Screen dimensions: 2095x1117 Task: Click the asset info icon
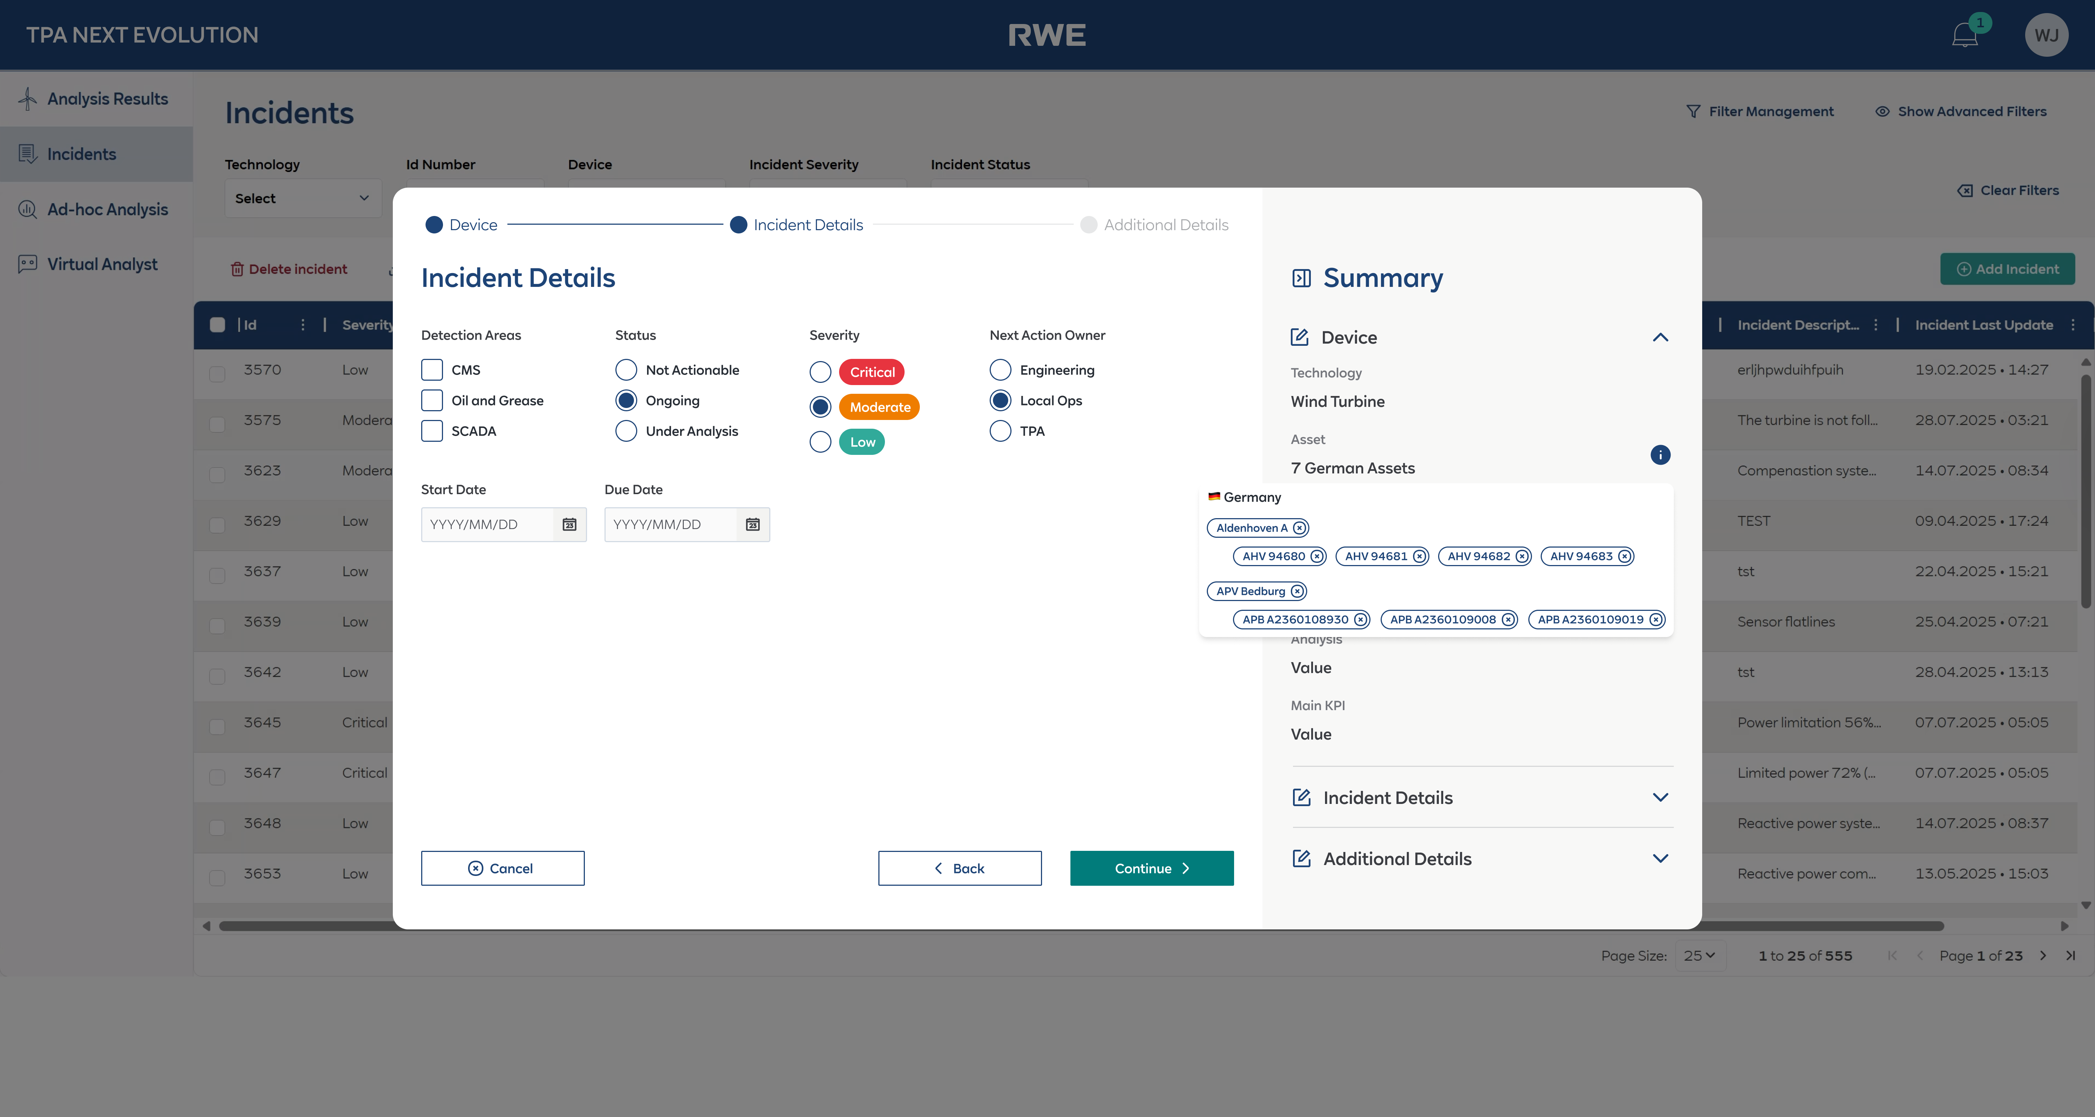[x=1660, y=455]
